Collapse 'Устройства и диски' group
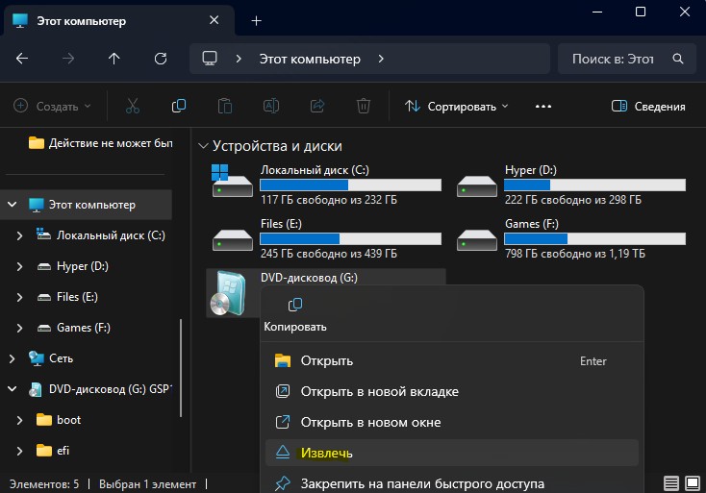 (203, 146)
